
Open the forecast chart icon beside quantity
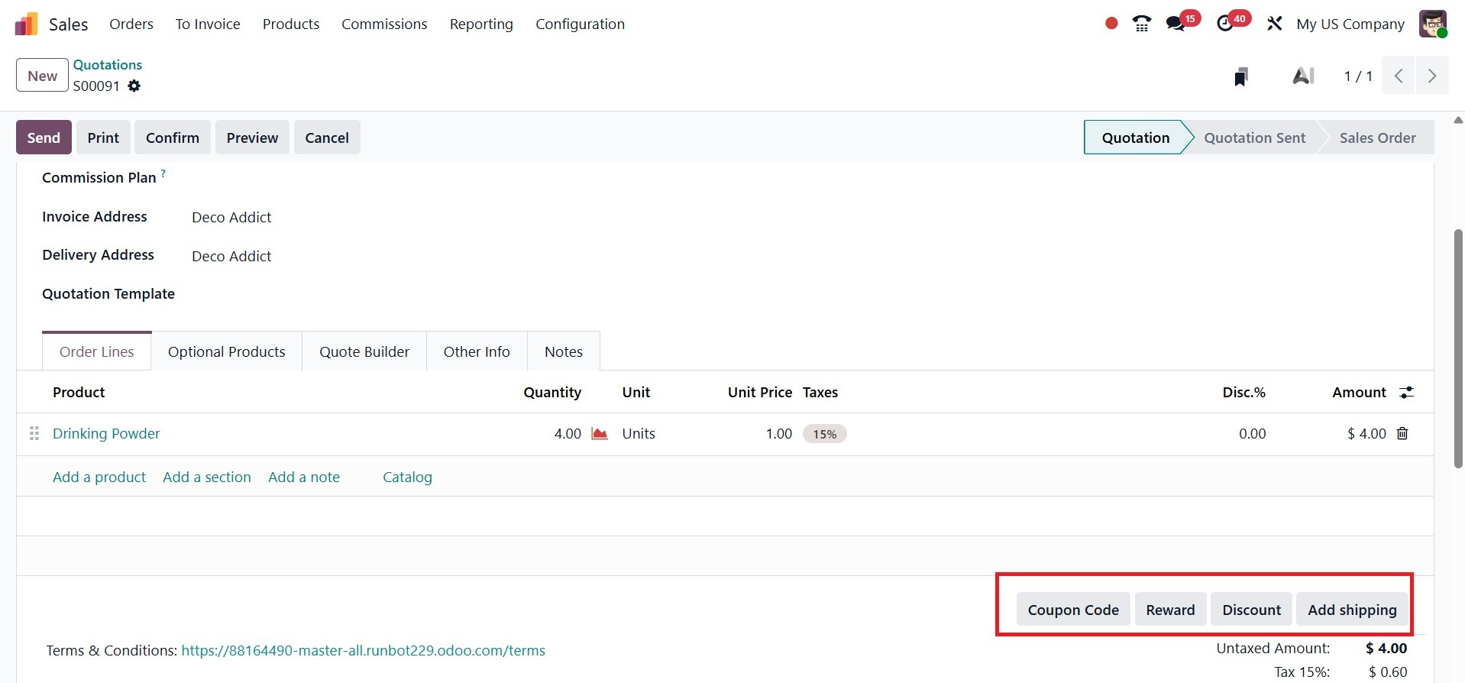(600, 434)
